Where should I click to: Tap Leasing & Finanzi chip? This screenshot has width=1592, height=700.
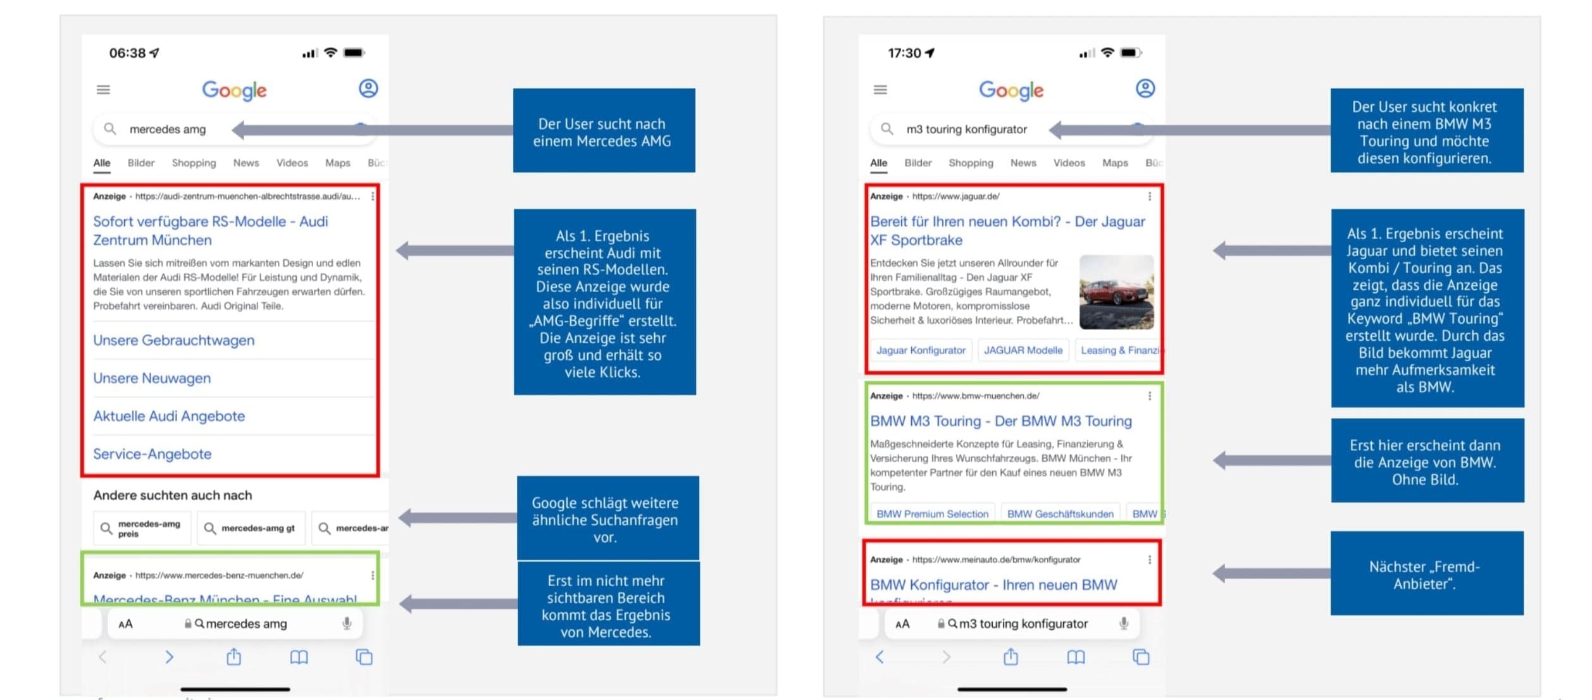pos(1119,350)
